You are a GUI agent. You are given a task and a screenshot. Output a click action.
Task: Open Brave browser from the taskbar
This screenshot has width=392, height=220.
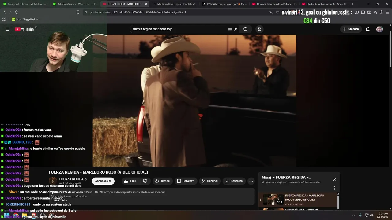point(34,215)
